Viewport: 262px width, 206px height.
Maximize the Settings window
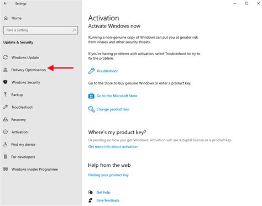click(247, 3)
